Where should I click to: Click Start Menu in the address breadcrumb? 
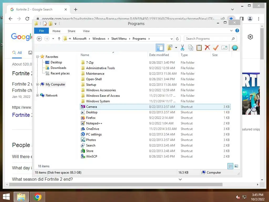[119, 39]
